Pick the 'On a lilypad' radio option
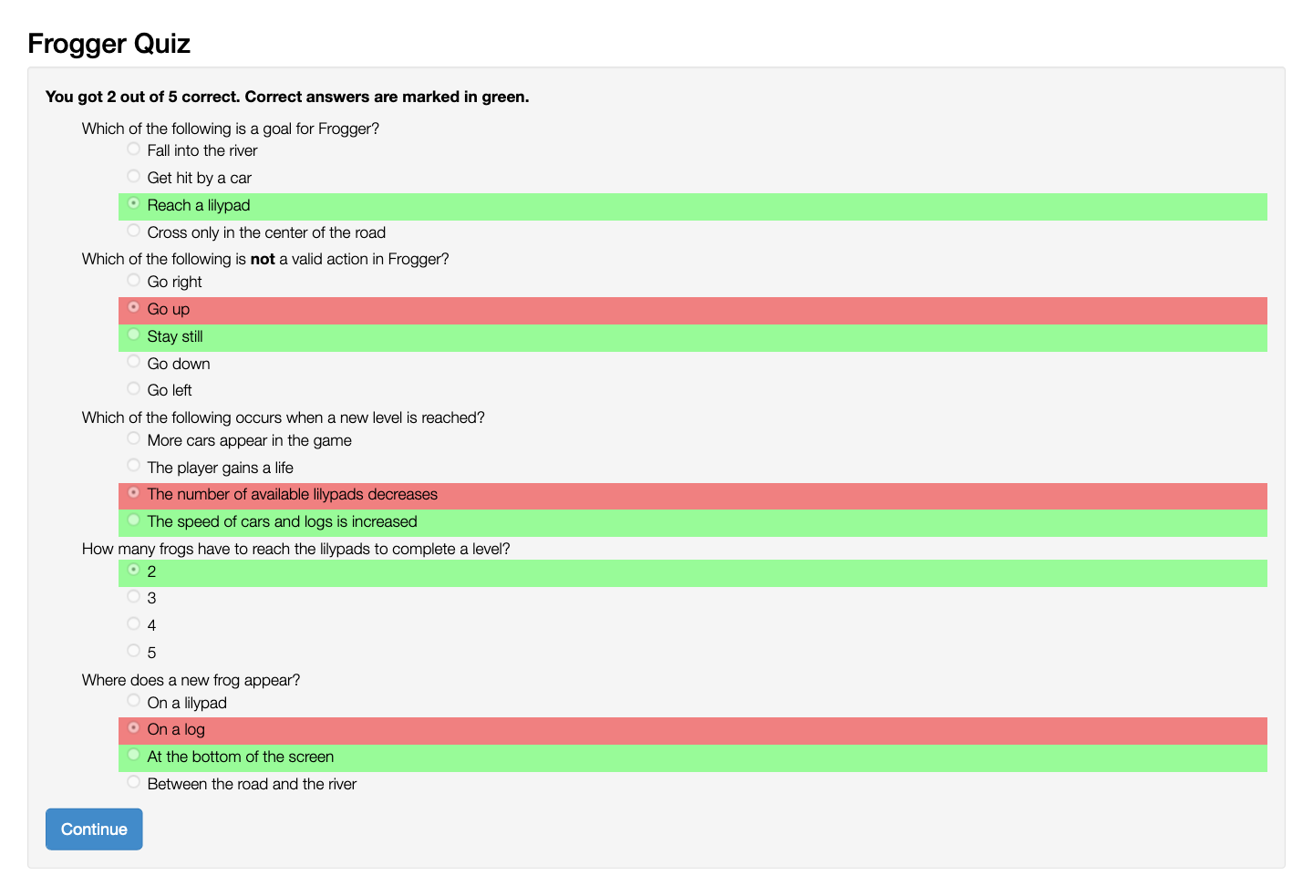Viewport: 1313px width, 896px height. pos(134,700)
